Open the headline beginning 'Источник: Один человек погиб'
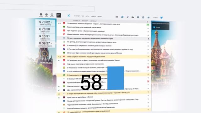The height and width of the screenshot is (113, 201). (95, 53)
